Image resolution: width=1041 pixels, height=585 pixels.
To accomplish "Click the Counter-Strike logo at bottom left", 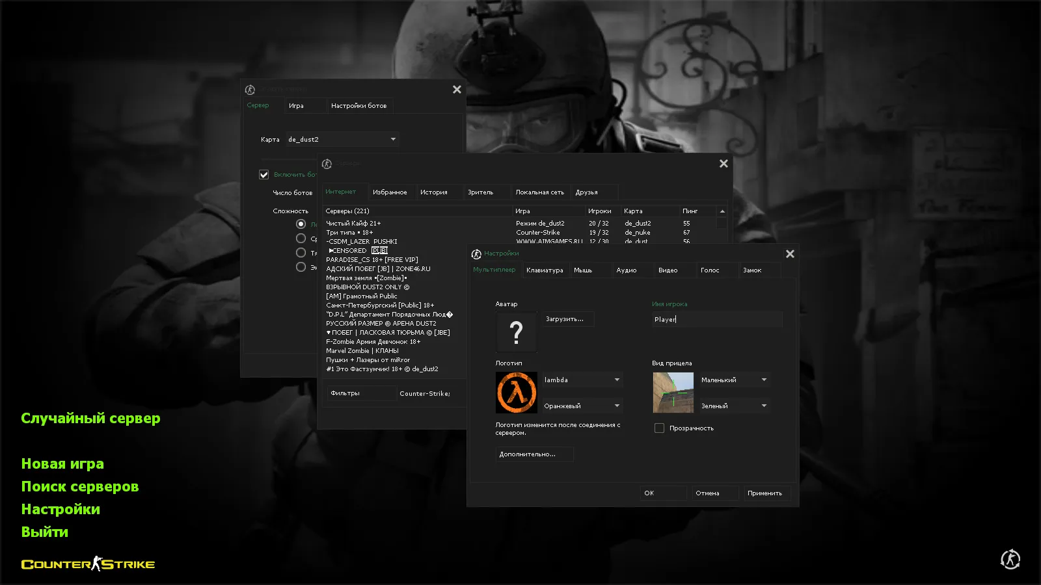I will 88,564.
